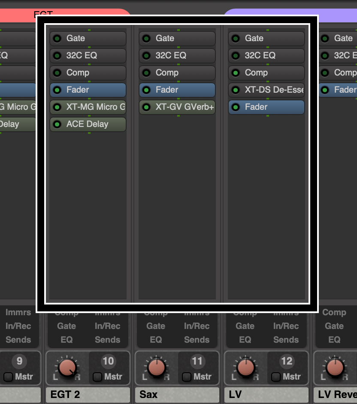Toggle the XT-MG Micro G plugin LED

57,107
